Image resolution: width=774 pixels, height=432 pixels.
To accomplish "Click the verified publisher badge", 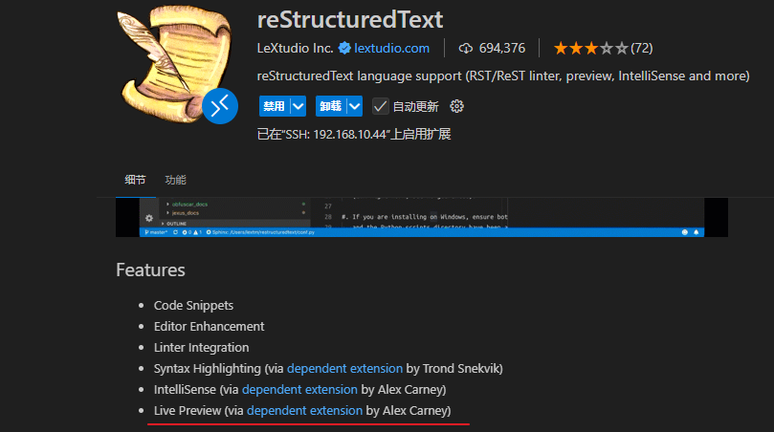I will tap(344, 48).
